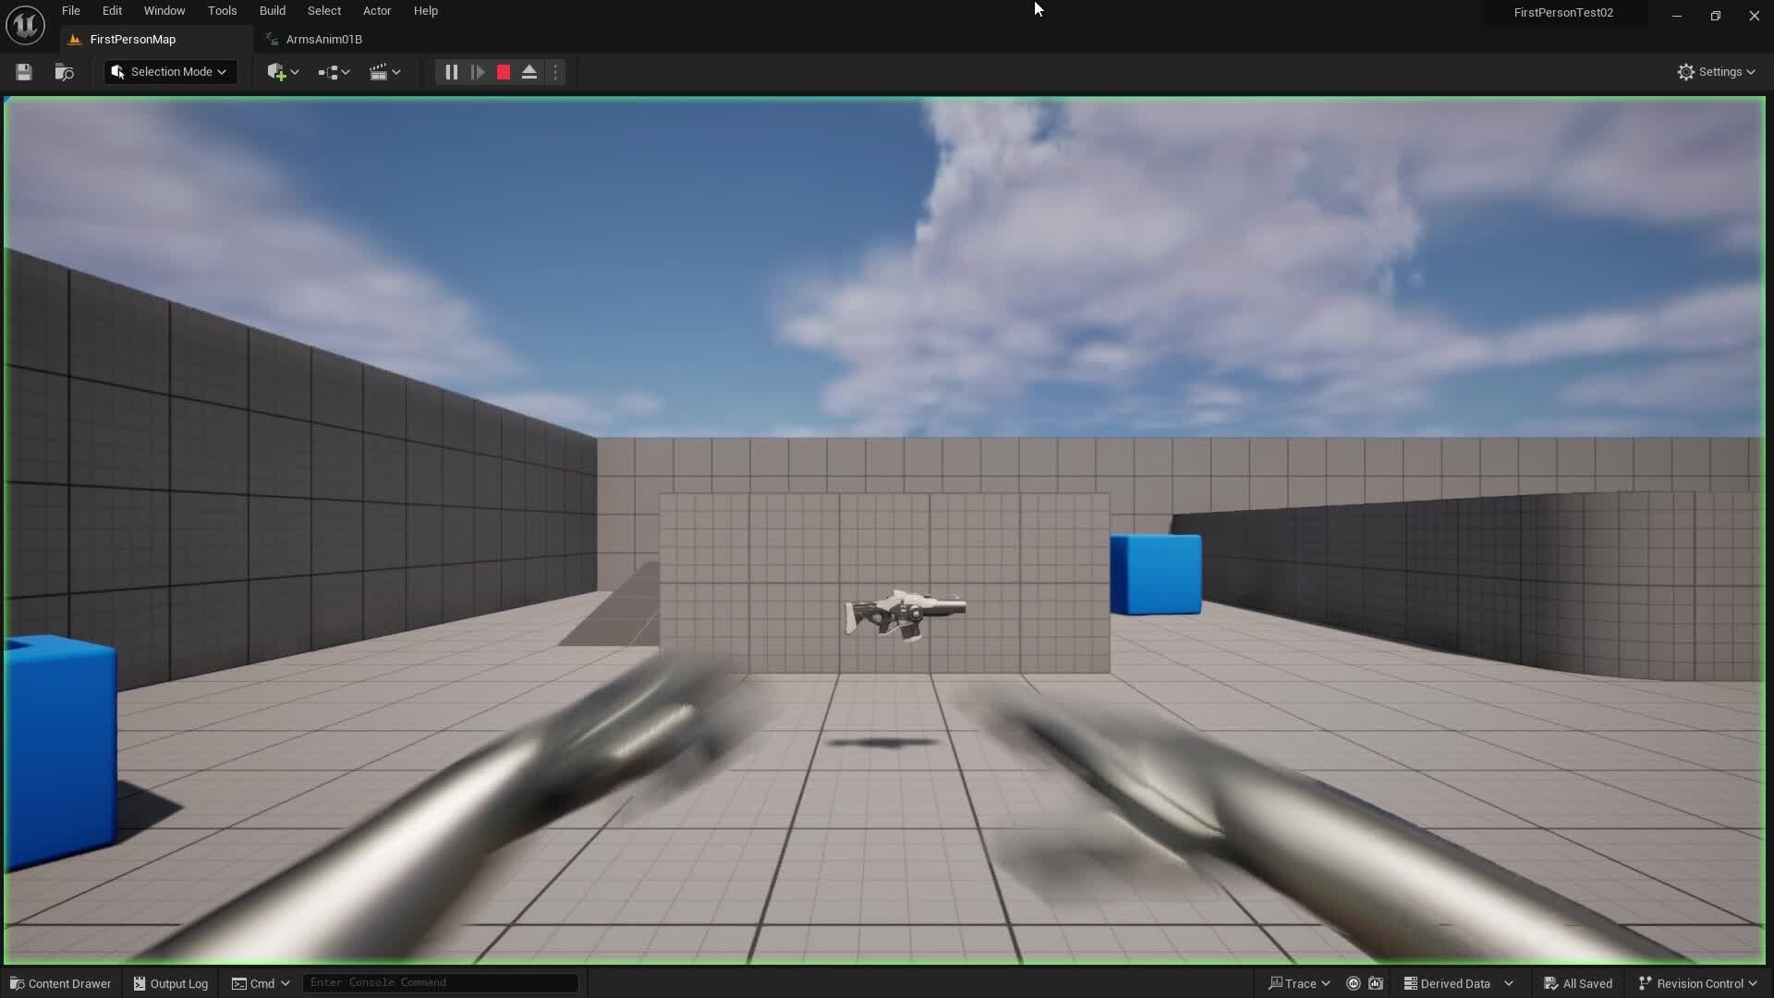Image resolution: width=1774 pixels, height=998 pixels.
Task: Open the Settings dropdown
Action: pyautogui.click(x=1716, y=72)
